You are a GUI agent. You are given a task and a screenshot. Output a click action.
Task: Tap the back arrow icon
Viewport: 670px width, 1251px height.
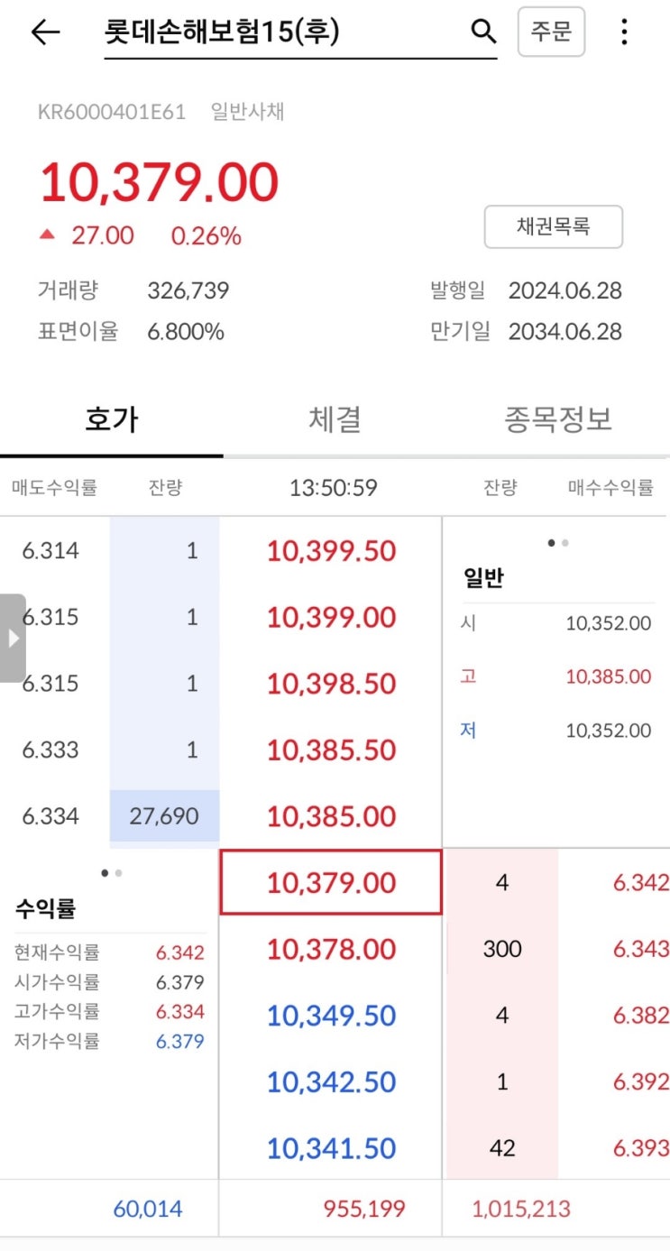coord(45,32)
